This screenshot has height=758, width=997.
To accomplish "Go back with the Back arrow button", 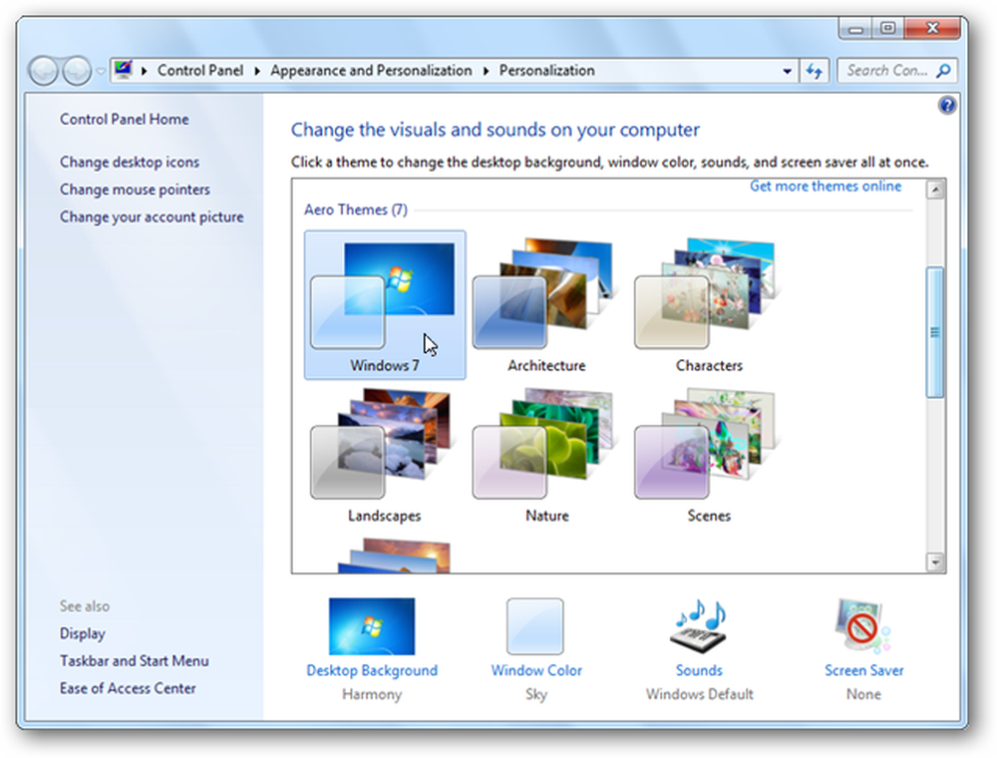I will tap(44, 71).
